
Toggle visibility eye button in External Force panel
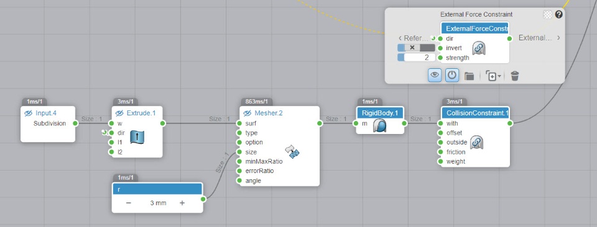[x=435, y=75]
